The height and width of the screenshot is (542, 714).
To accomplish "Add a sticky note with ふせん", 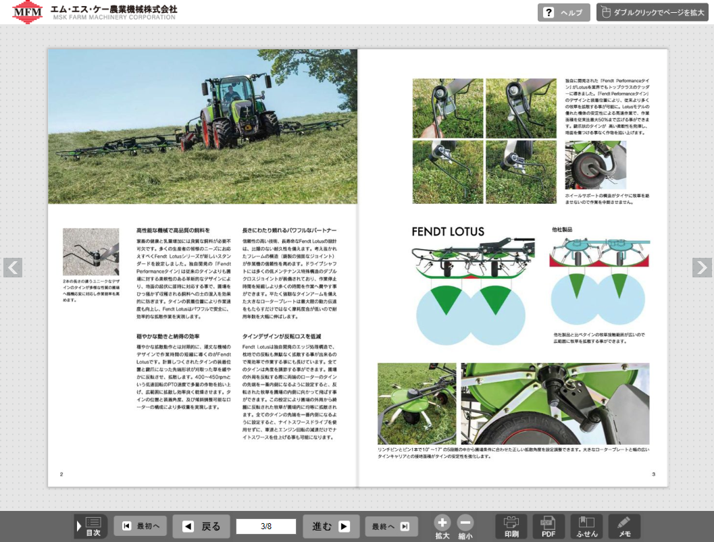I will tap(586, 527).
